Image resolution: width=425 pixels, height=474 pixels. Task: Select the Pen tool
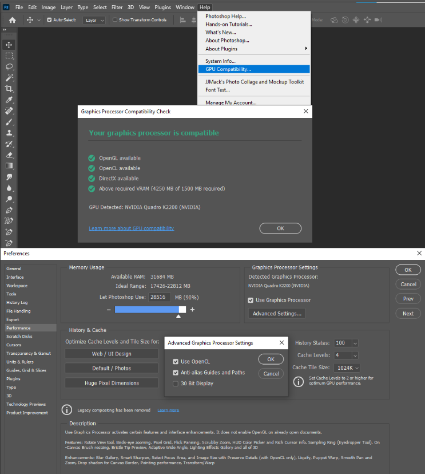point(9,210)
